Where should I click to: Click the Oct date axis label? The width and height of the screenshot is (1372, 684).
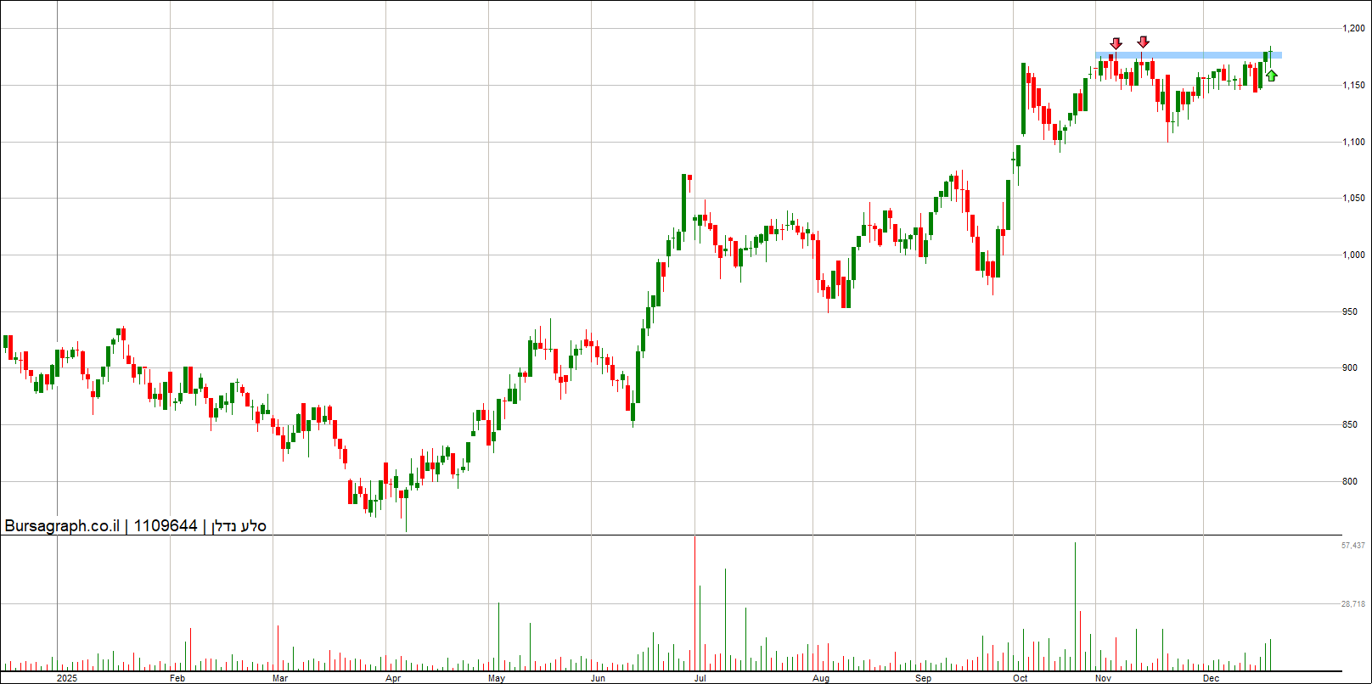point(1021,678)
